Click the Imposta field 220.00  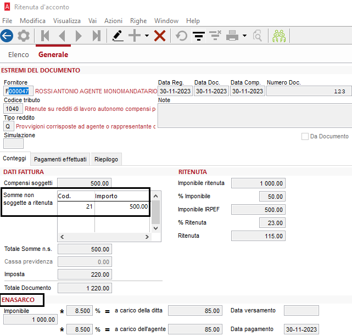point(85,275)
